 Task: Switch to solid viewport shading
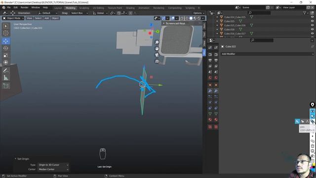pos(191,18)
